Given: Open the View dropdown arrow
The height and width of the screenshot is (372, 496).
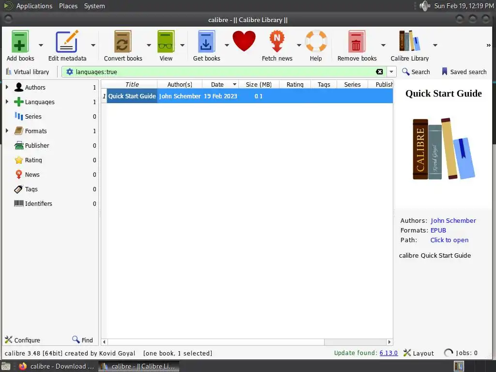Looking at the screenshot, I should pyautogui.click(x=182, y=45).
